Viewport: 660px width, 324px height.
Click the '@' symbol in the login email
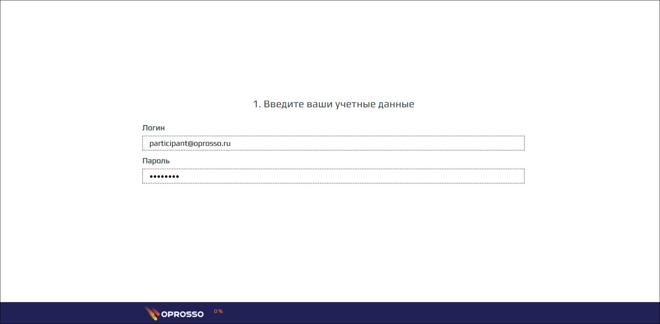(190, 143)
